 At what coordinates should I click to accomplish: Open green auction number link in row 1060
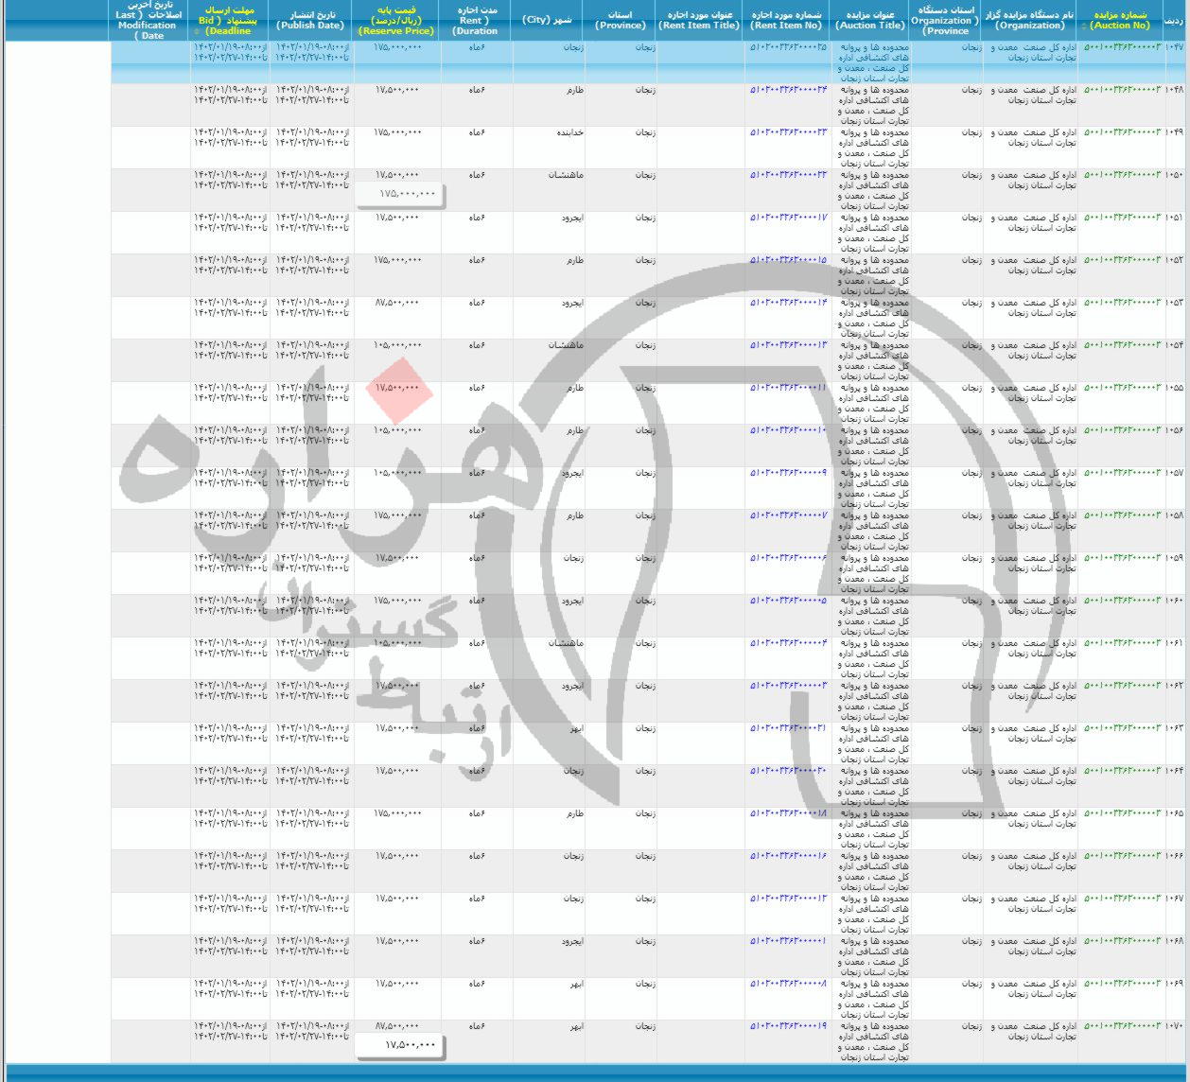(1121, 601)
